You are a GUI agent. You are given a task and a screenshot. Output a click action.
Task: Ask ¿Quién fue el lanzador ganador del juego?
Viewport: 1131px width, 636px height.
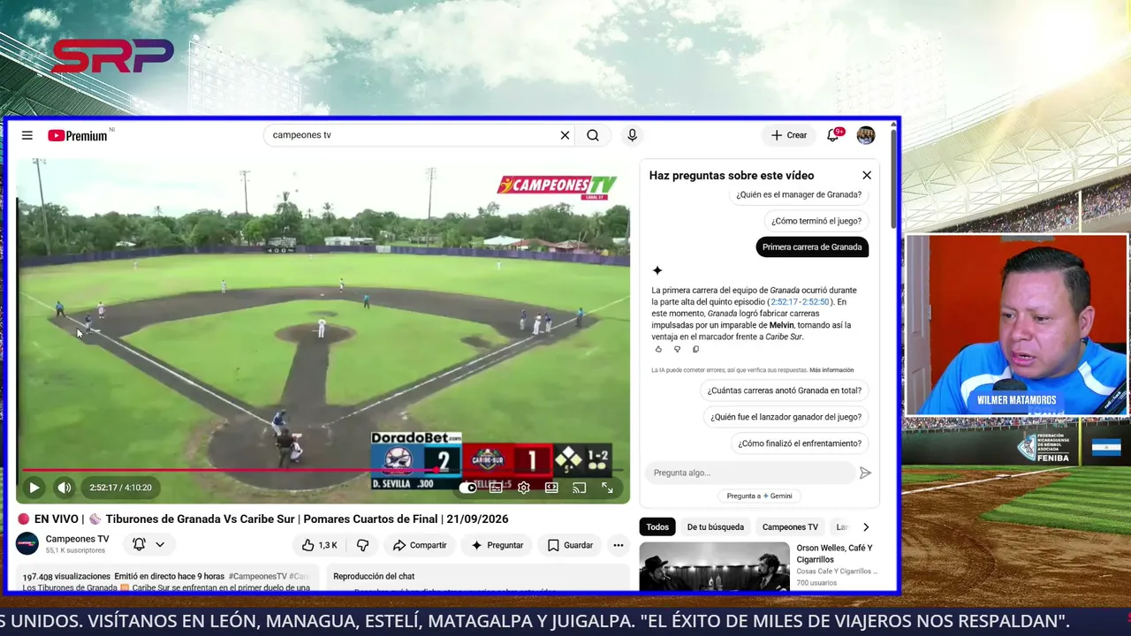pos(786,417)
